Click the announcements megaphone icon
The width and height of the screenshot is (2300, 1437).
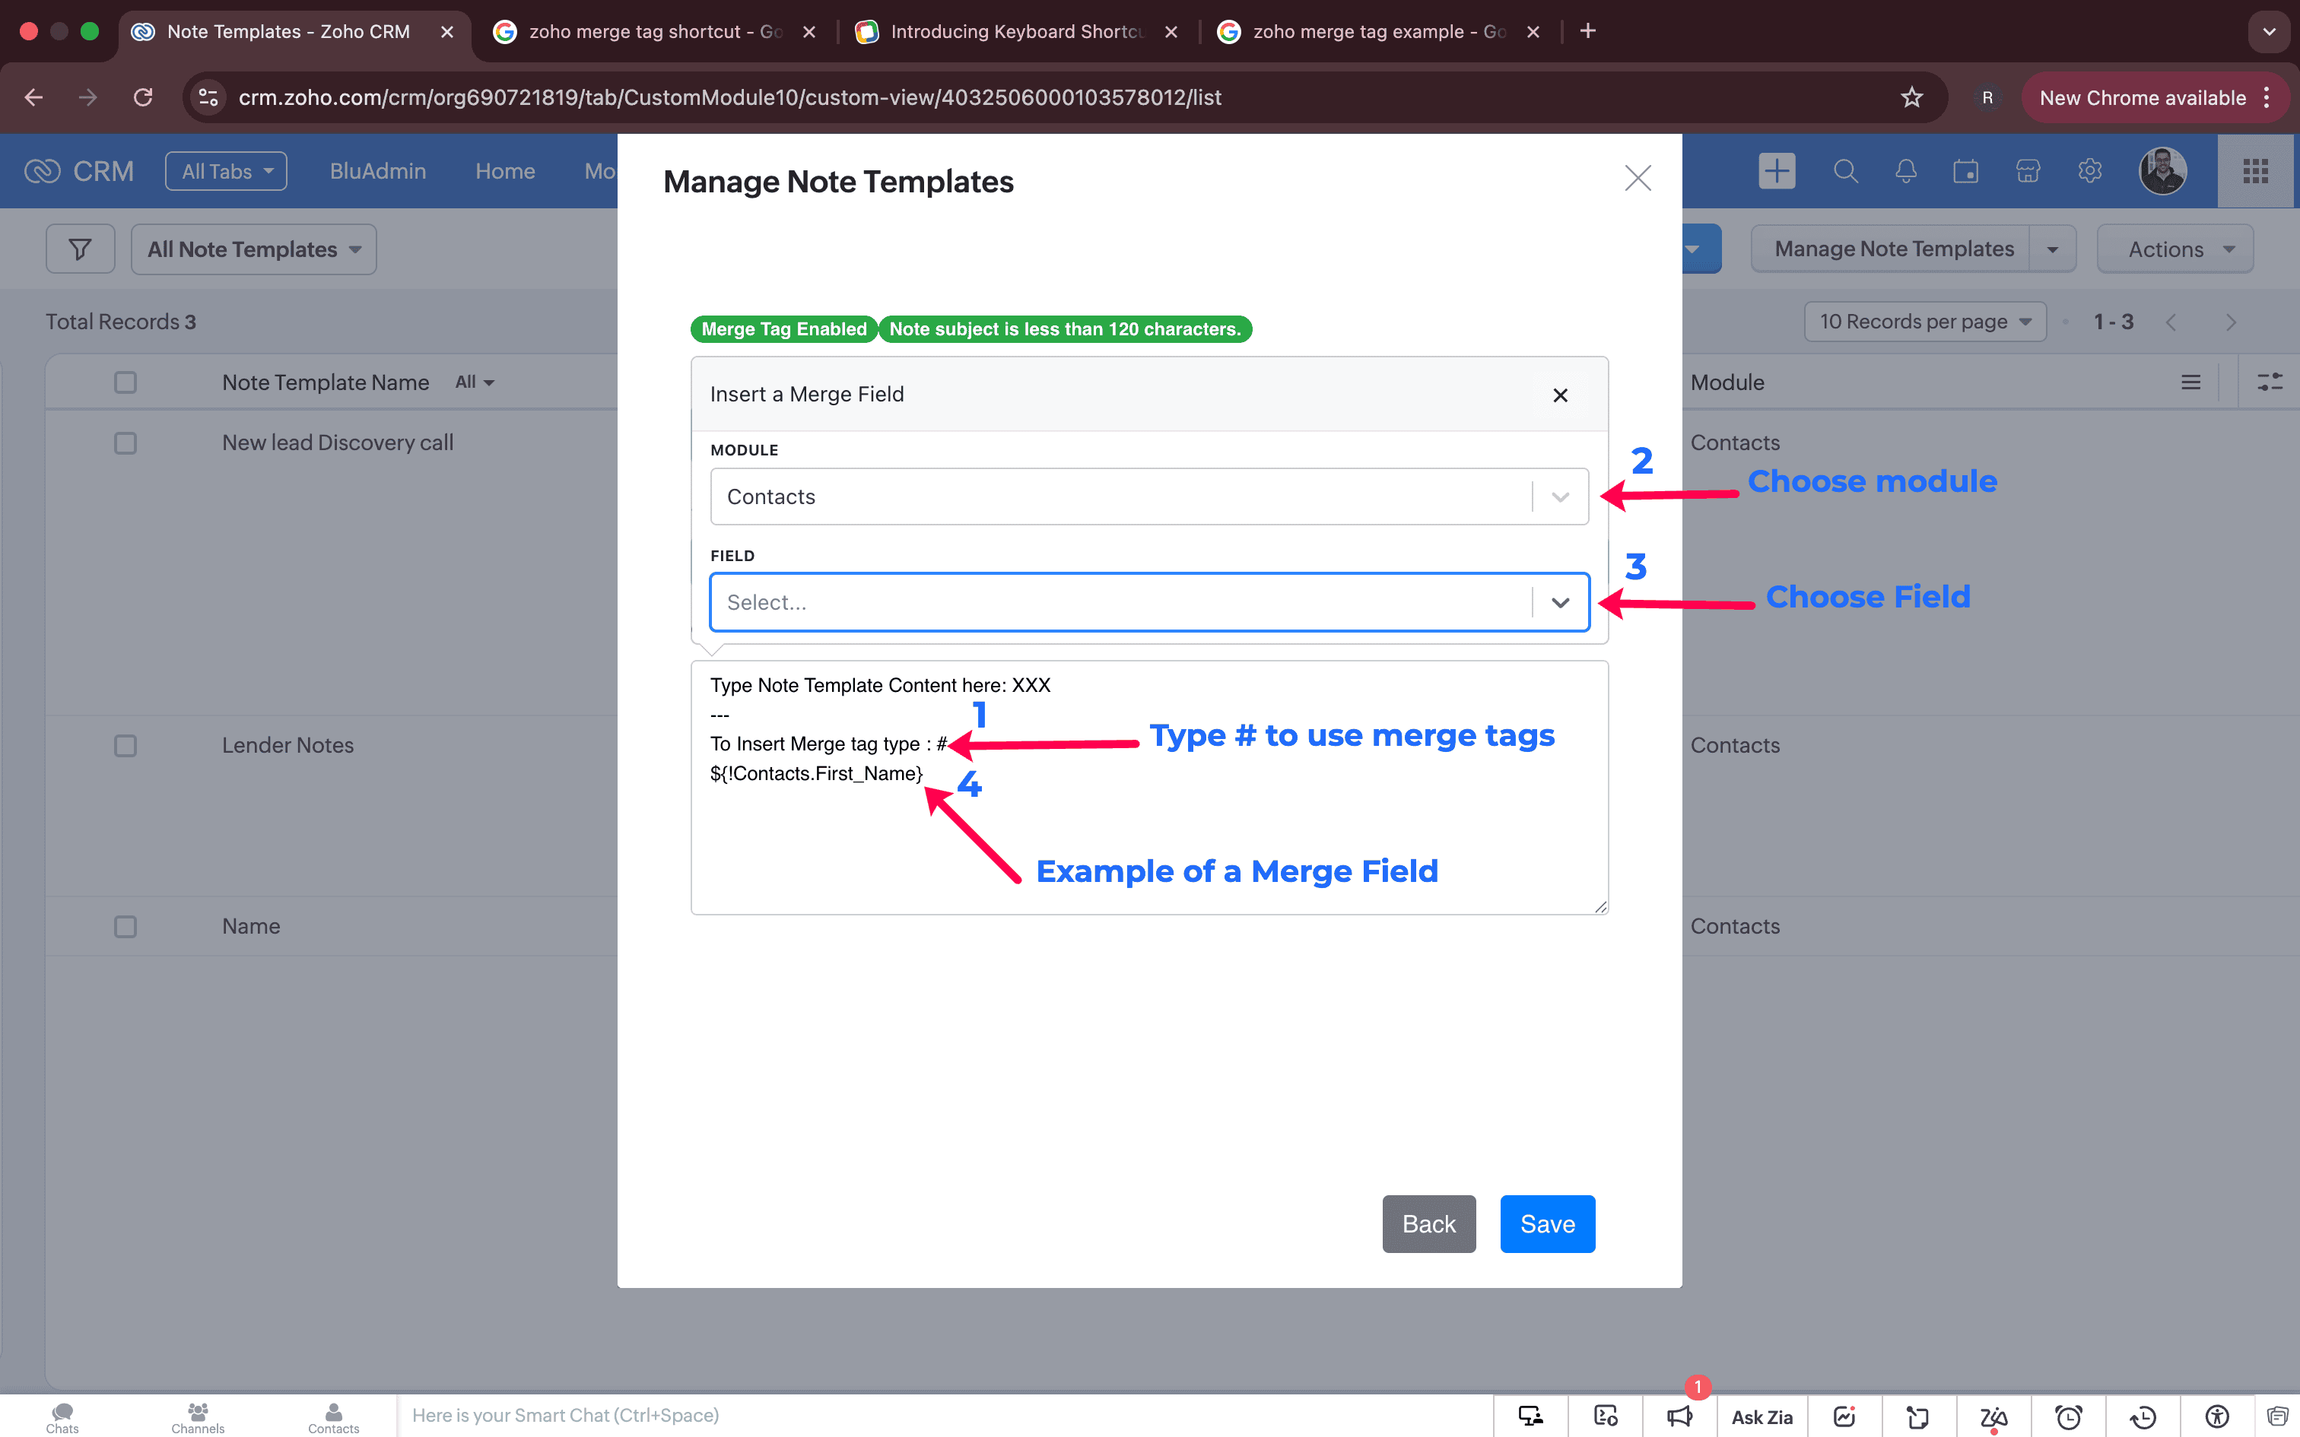click(1679, 1416)
